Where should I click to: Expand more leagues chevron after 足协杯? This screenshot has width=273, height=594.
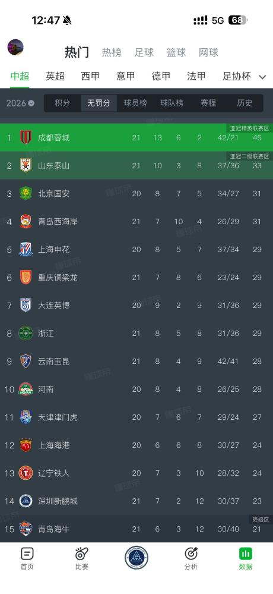[262, 77]
